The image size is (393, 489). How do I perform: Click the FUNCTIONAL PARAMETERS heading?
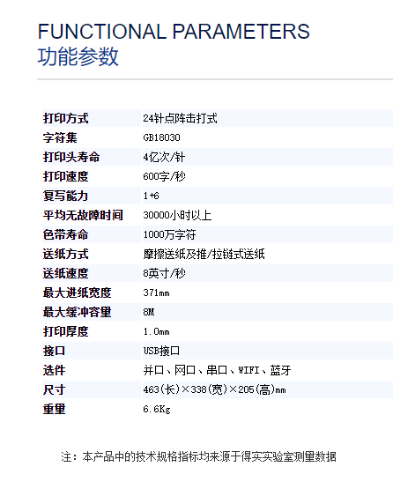tap(174, 31)
